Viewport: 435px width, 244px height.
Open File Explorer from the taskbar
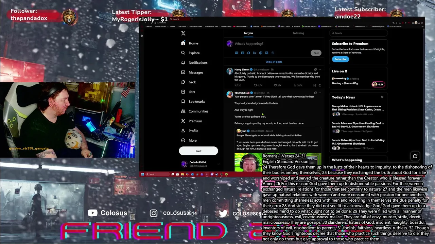click(x=182, y=174)
